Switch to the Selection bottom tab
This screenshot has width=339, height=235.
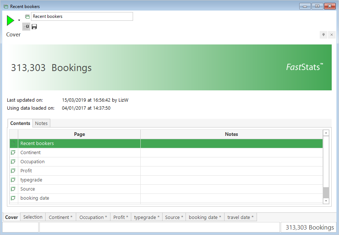(33, 217)
